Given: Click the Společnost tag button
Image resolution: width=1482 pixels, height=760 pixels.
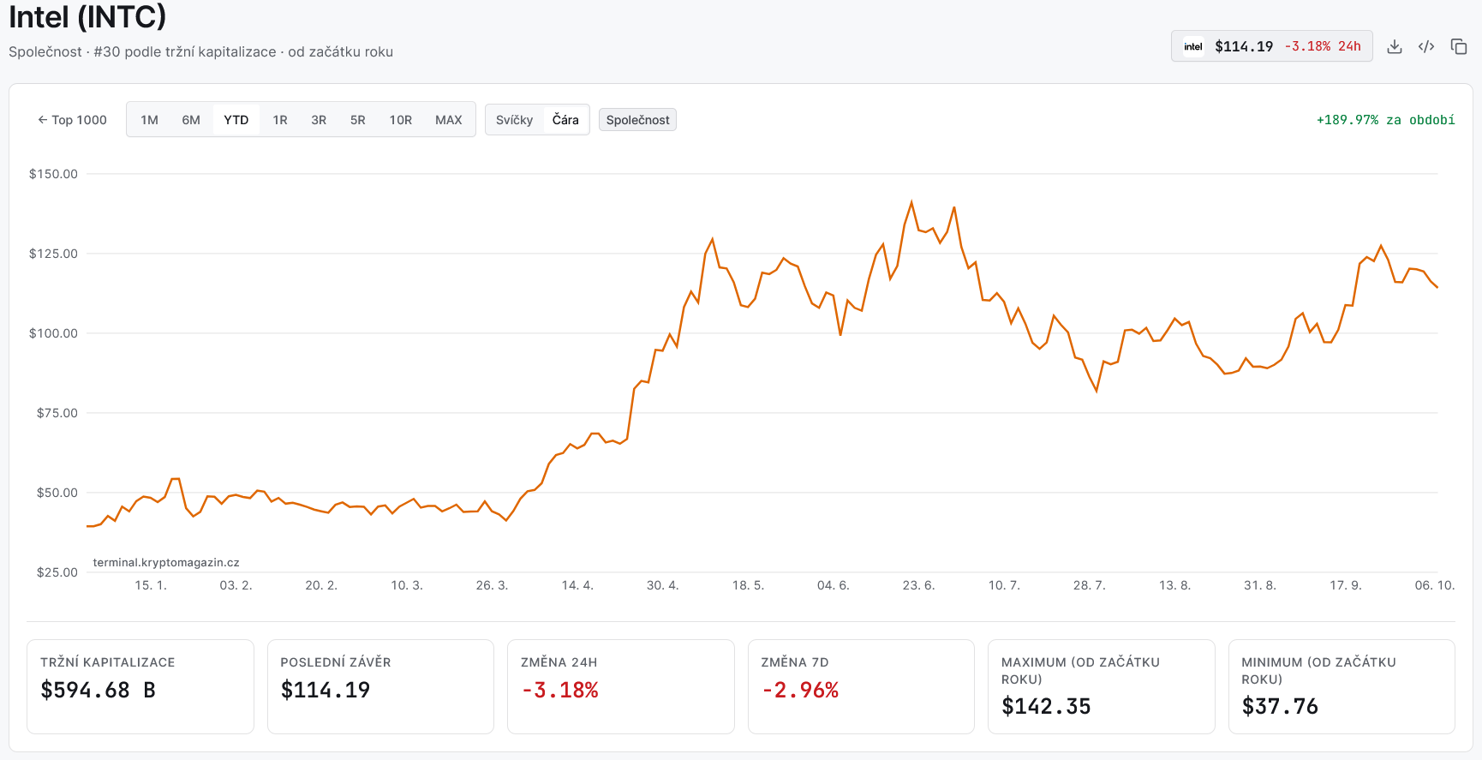Looking at the screenshot, I should (638, 120).
